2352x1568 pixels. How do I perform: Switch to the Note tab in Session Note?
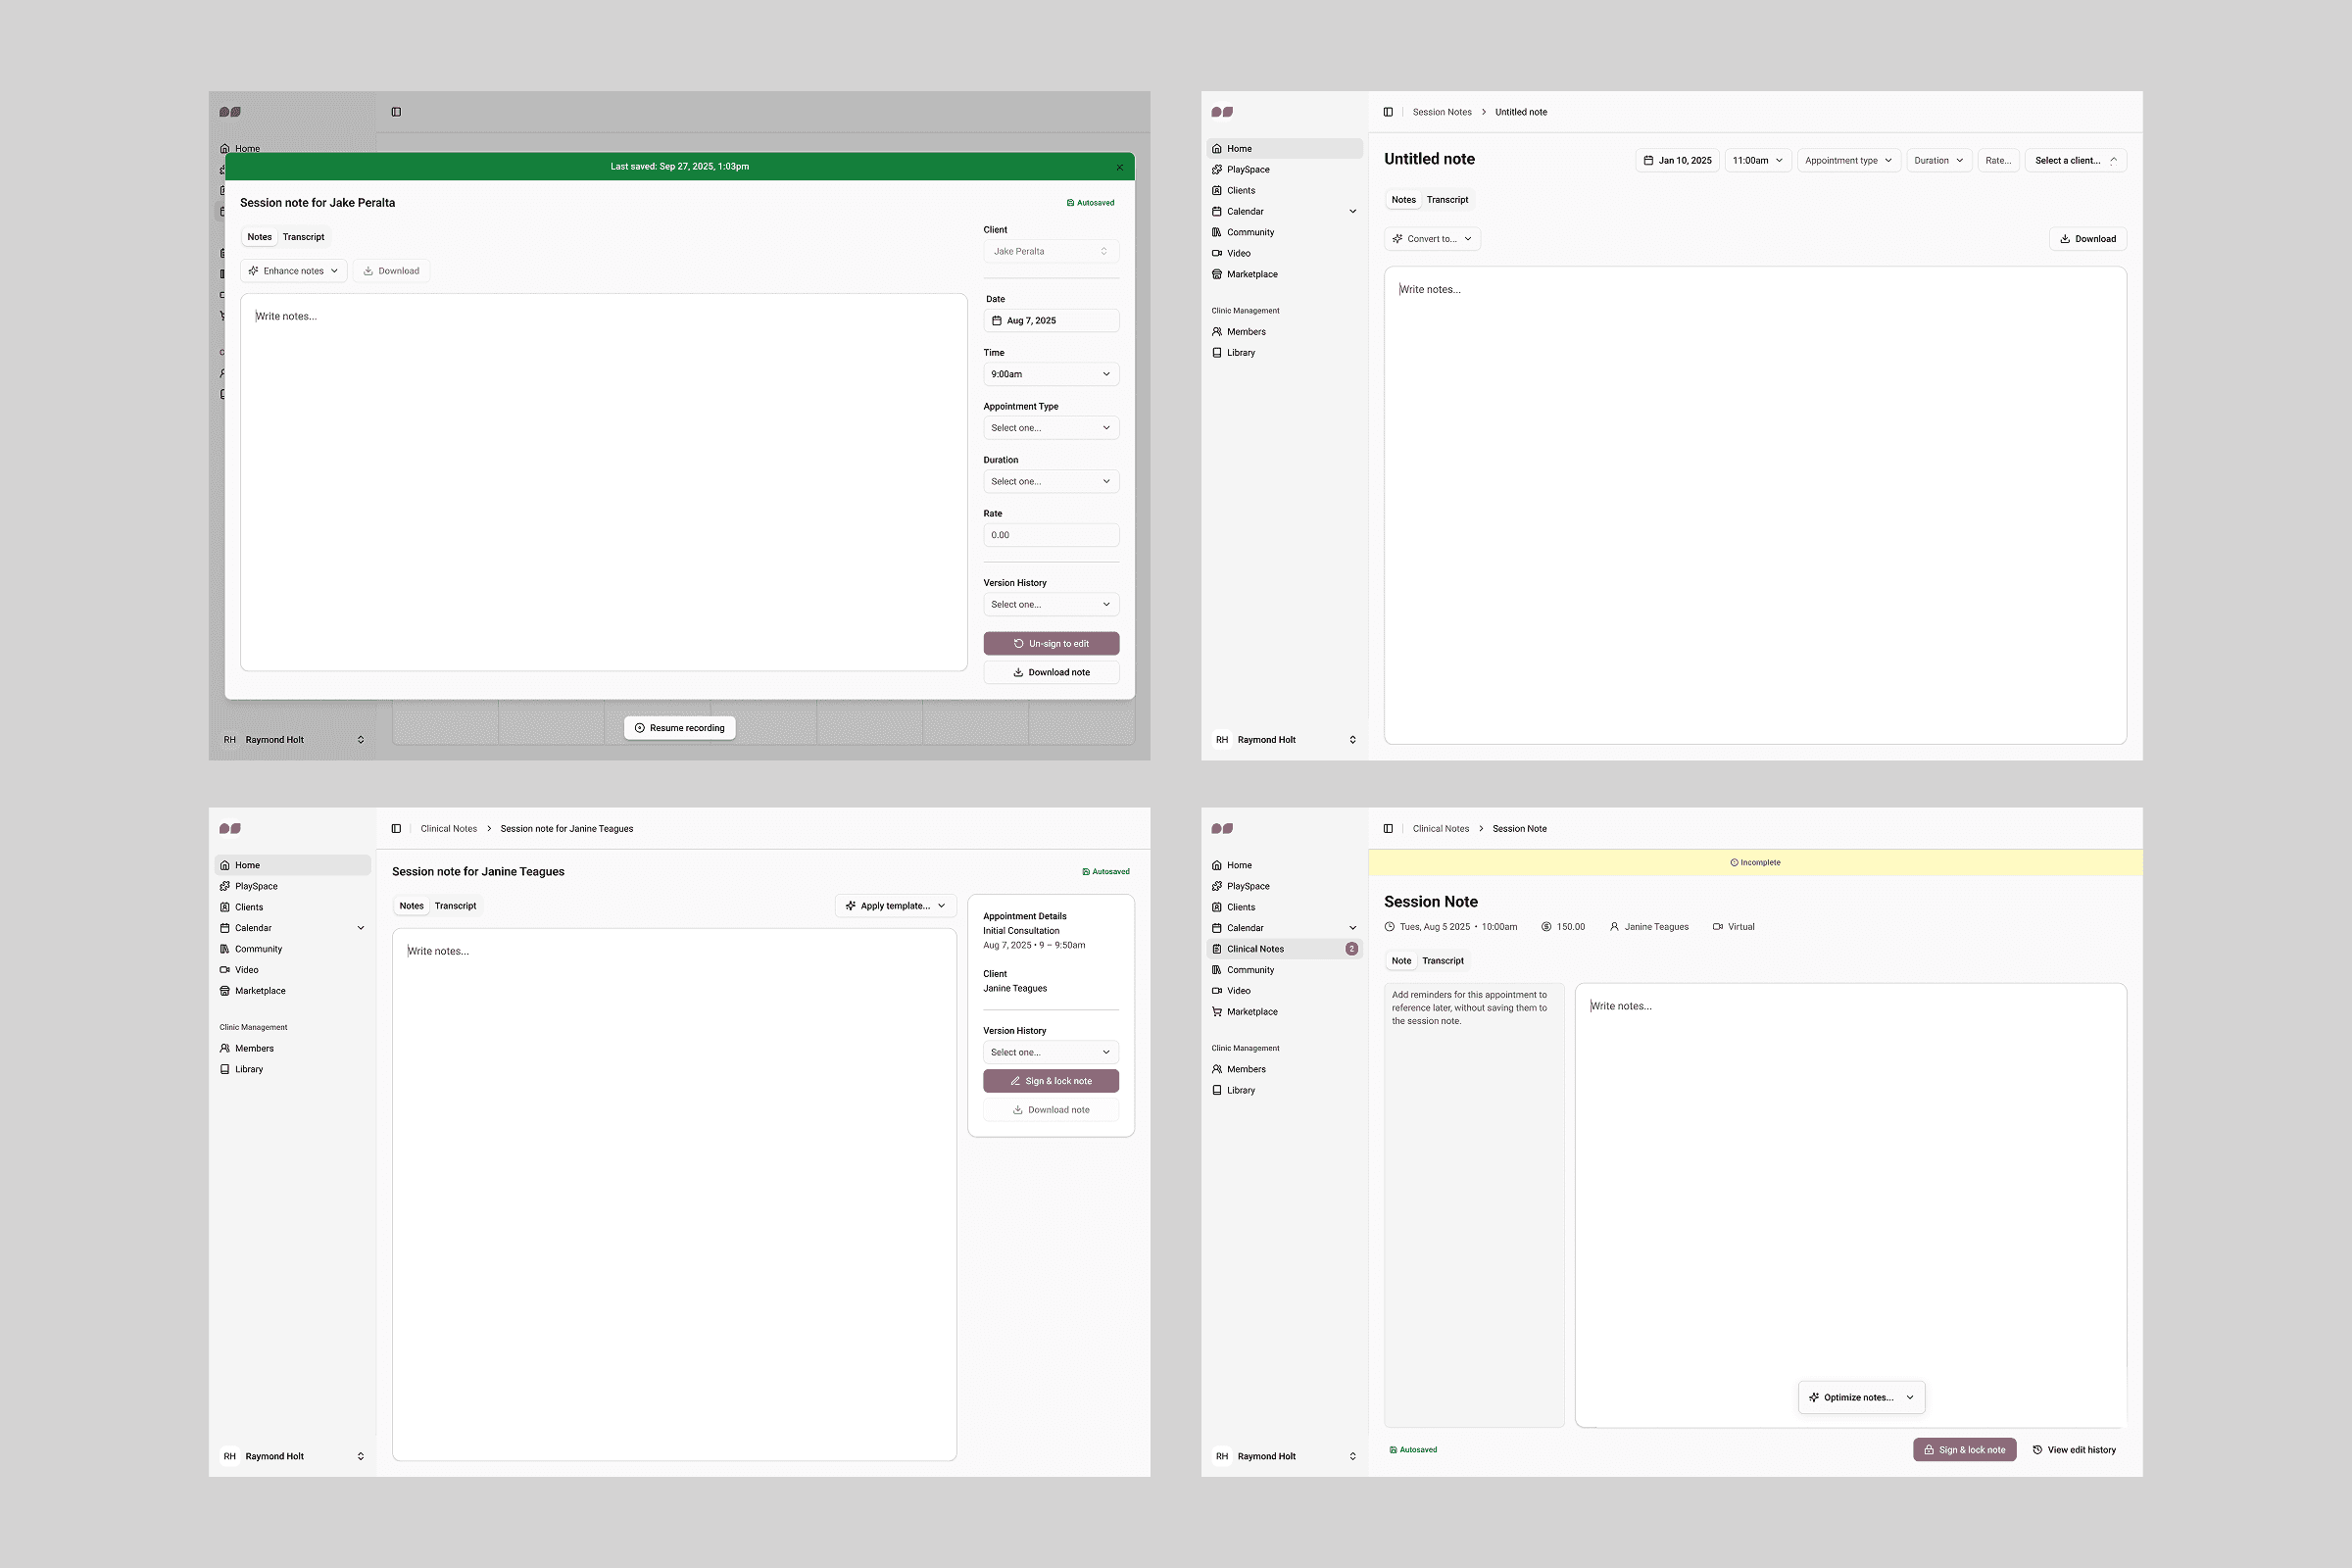pyautogui.click(x=1401, y=961)
